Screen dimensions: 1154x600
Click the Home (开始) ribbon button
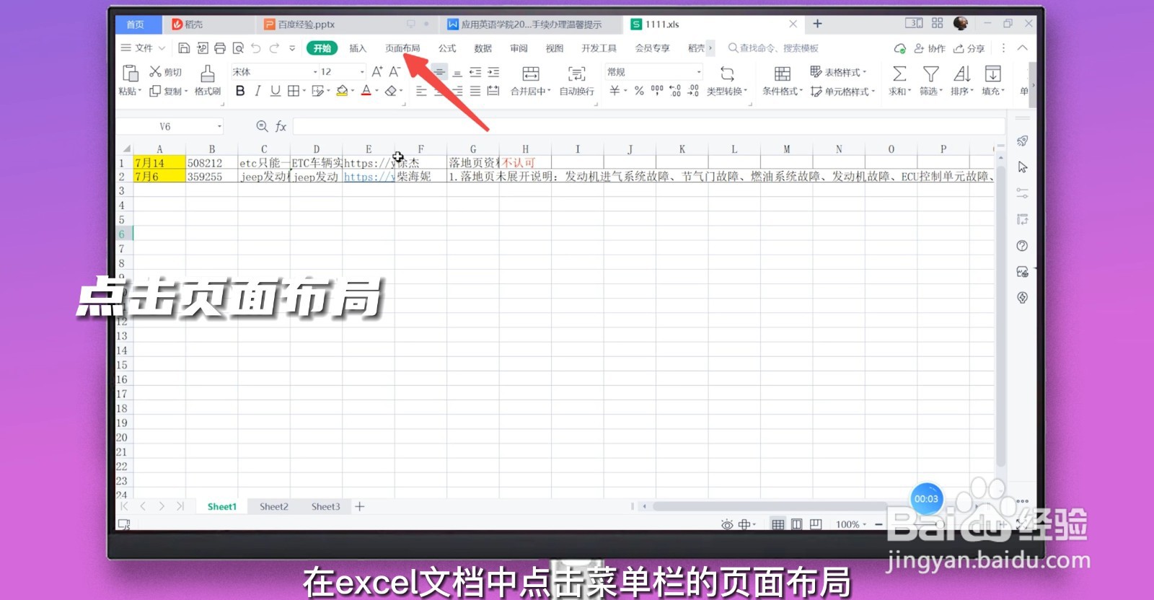[x=322, y=48]
